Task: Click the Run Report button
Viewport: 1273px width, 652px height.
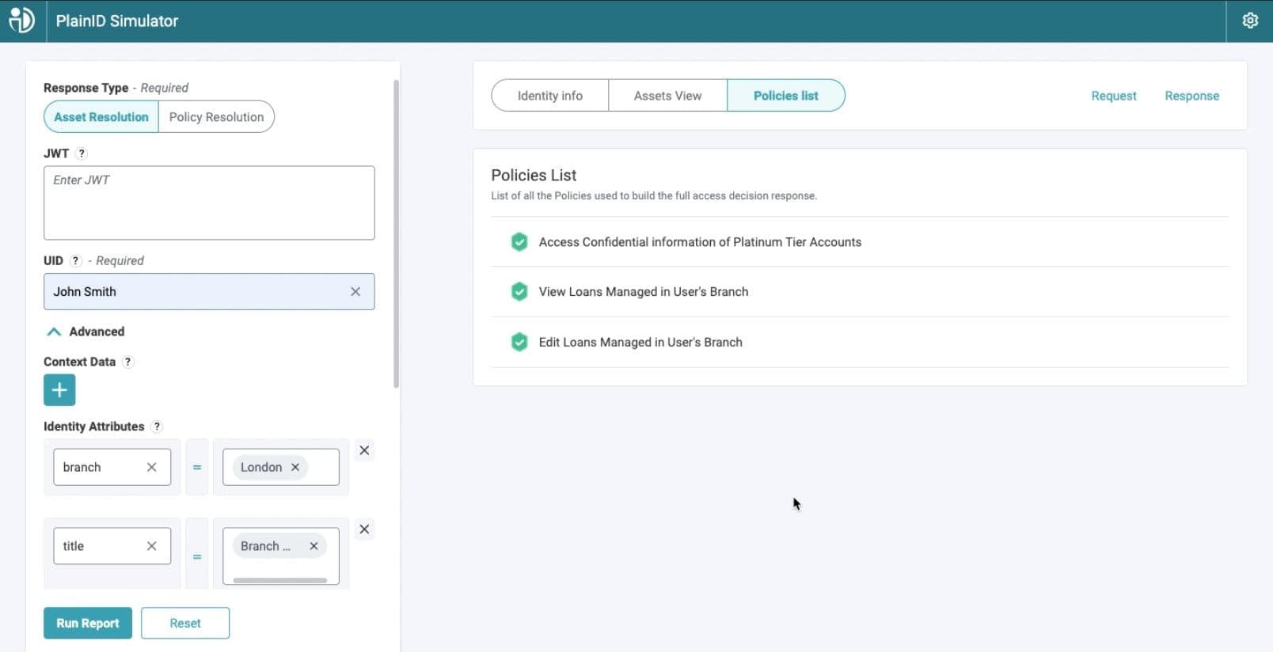Action: point(88,624)
